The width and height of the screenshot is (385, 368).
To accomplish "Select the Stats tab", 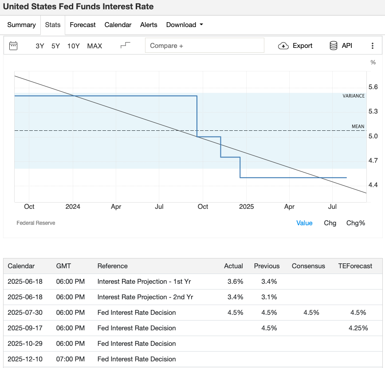I will click(53, 25).
